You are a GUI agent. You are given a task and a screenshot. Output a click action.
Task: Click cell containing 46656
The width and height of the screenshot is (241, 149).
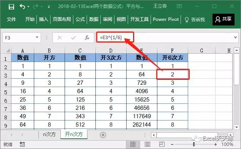[142, 108]
